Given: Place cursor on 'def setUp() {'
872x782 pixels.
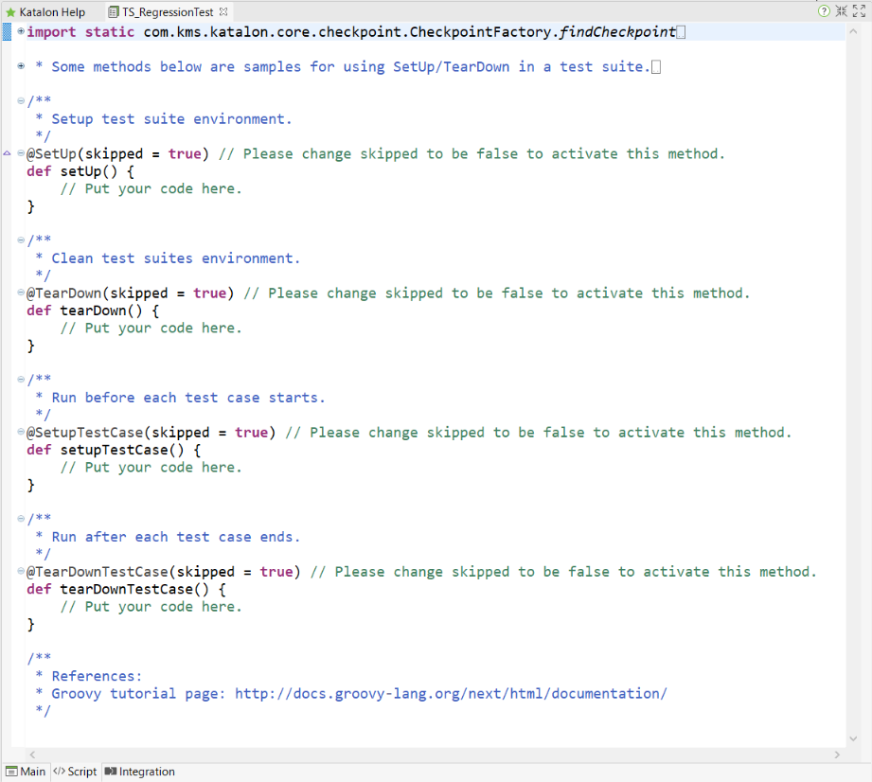Looking at the screenshot, I should point(80,171).
